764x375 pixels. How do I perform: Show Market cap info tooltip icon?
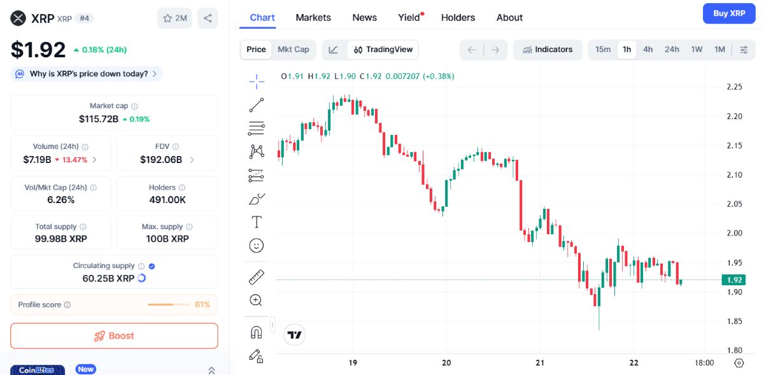click(134, 106)
